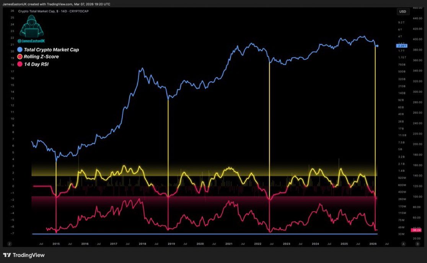Click the 1.15T value on market cap scale
This screenshot has height=263, width=427.
click(x=402, y=58)
